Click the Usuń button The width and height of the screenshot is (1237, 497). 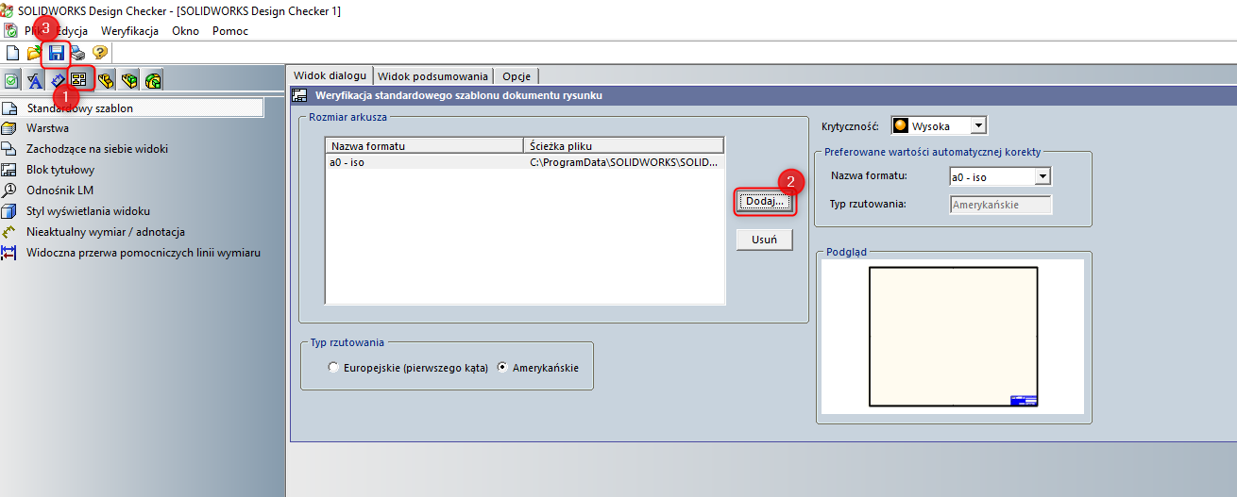(765, 240)
